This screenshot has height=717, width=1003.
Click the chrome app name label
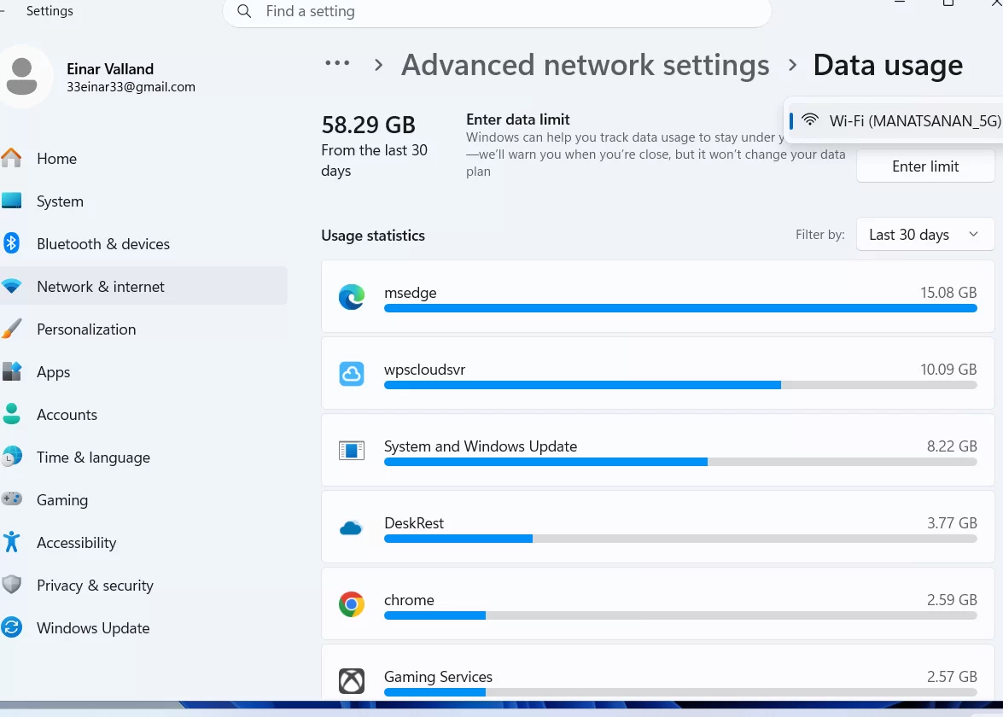tap(409, 600)
